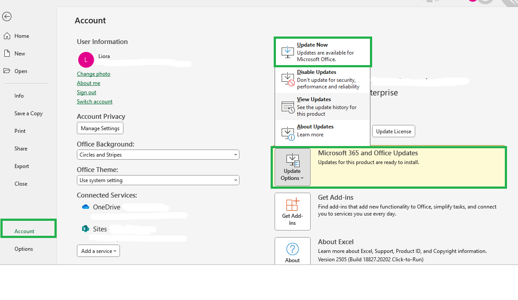518x300 pixels.
Task: Choose Close in the sidebar
Action: (x=21, y=184)
